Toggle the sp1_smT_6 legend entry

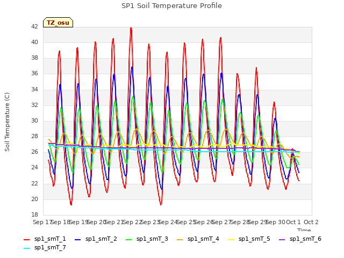(x=300, y=239)
